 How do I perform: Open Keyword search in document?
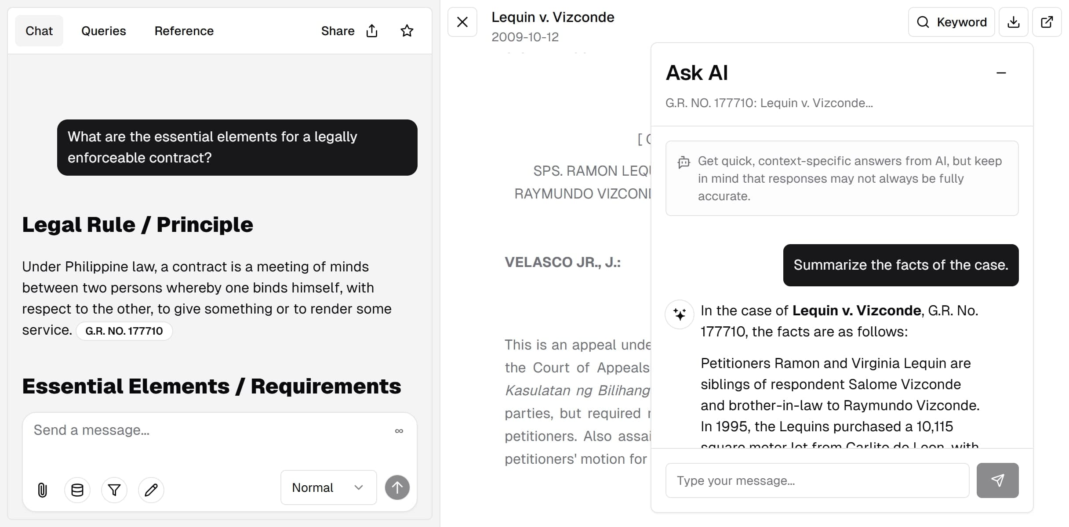tap(952, 22)
